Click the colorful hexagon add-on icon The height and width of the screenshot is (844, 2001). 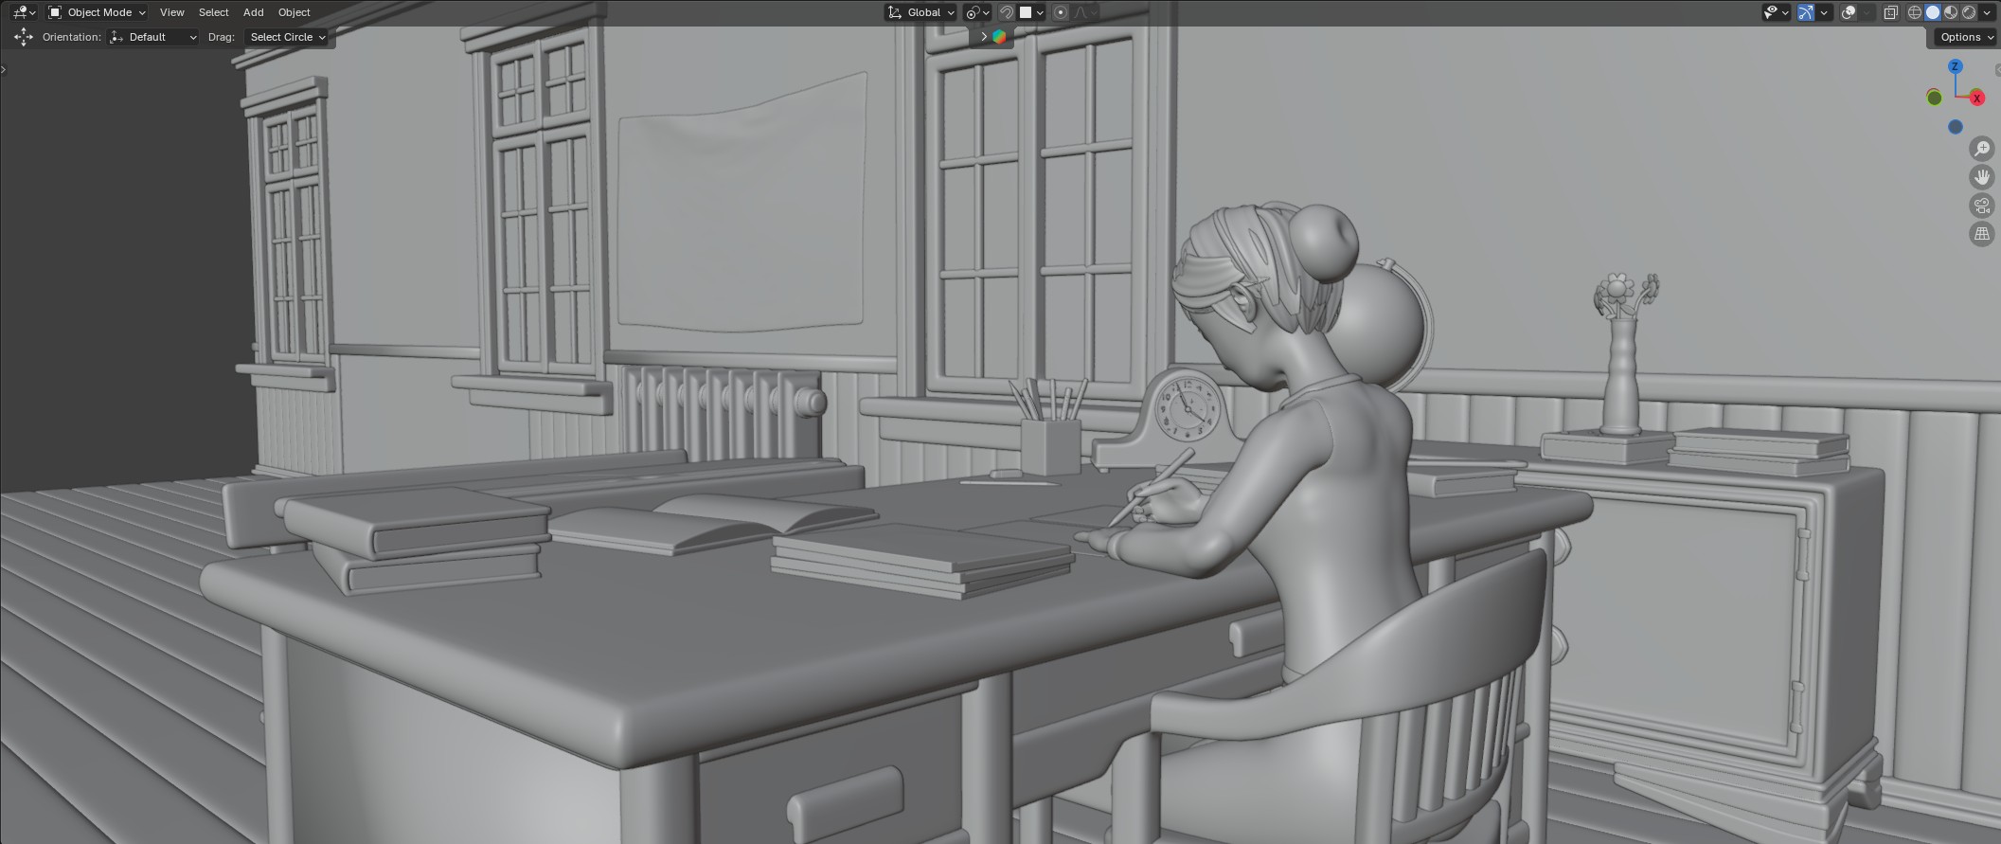(x=999, y=37)
